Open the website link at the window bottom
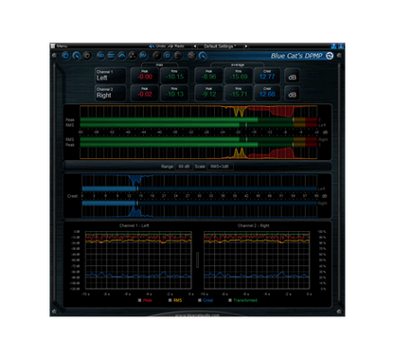 coord(197,314)
